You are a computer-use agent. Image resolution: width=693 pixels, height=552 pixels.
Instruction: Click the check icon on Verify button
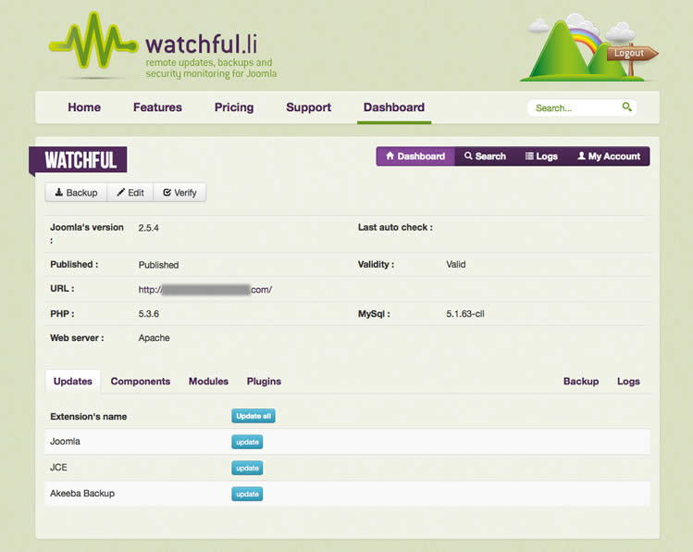(167, 193)
